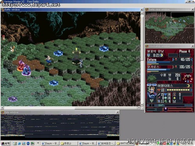195x146 pixels.
Task: Click the Battle window scroll right arrow
Action: coord(139,108)
